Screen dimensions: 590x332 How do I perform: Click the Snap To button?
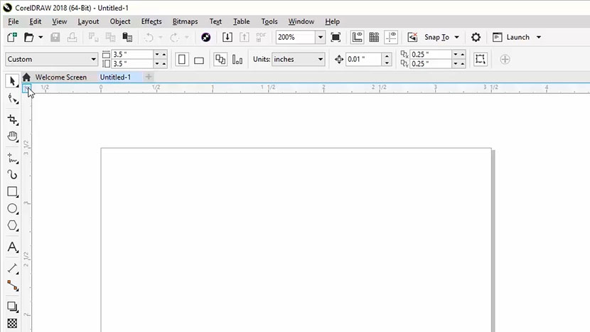[x=436, y=37]
